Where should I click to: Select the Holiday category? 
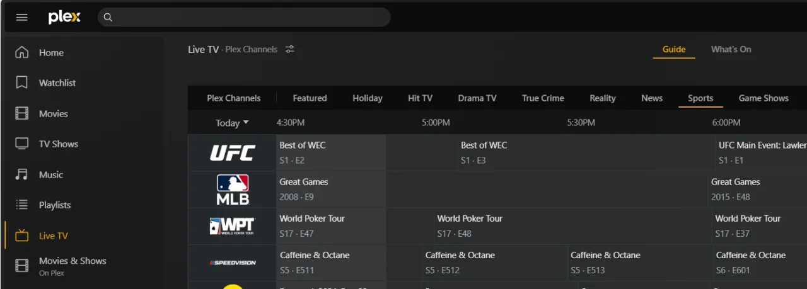pos(368,98)
